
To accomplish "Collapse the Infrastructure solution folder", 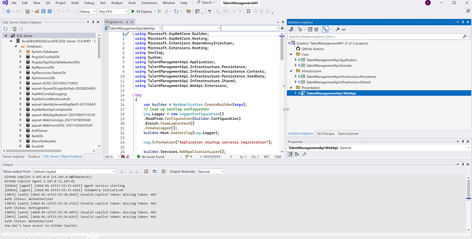I will (x=291, y=71).
